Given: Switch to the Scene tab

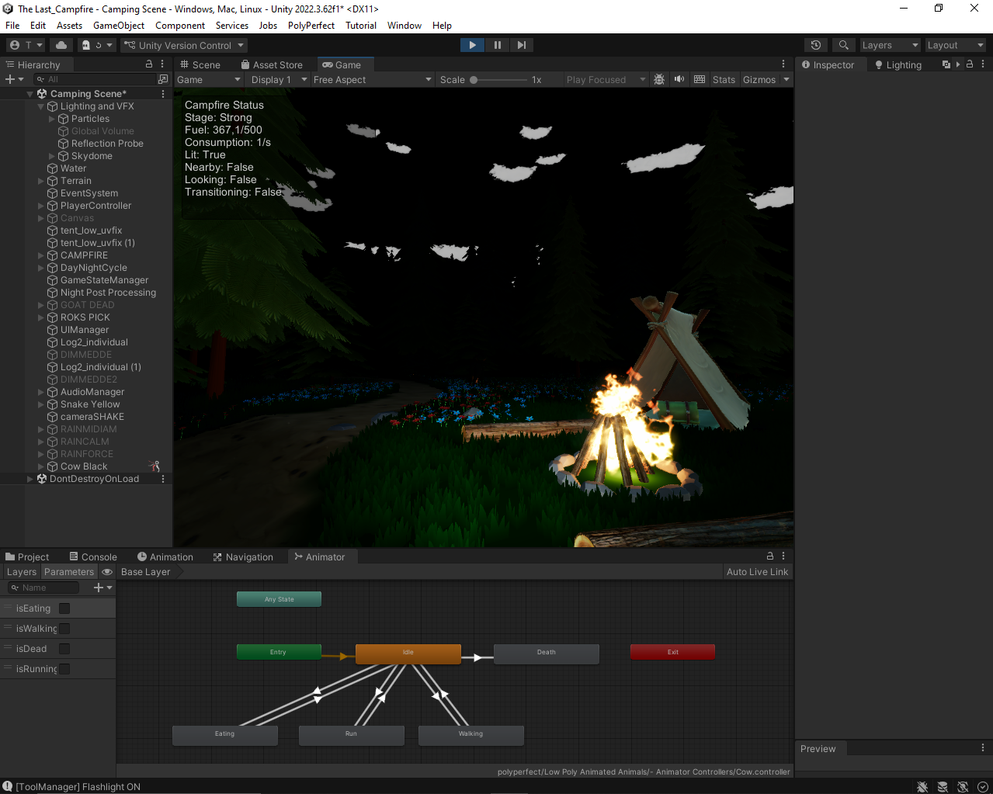Looking at the screenshot, I should pos(200,64).
